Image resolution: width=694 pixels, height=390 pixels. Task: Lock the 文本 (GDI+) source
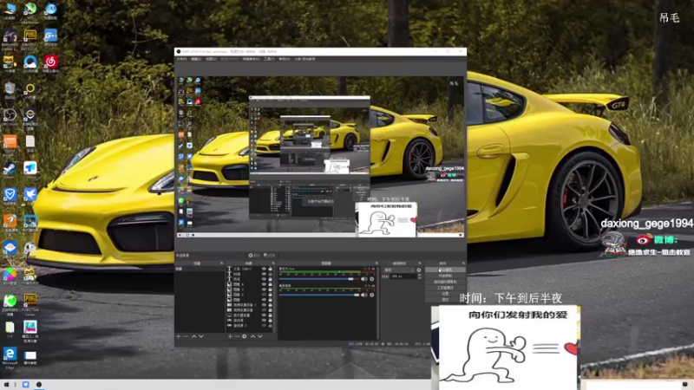coord(270,269)
